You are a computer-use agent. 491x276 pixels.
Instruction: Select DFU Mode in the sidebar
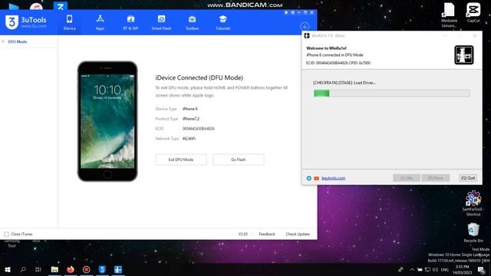[x=18, y=41]
